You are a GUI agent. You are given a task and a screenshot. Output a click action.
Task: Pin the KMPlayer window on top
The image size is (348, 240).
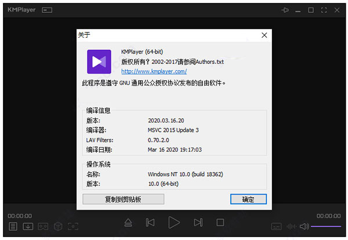click(x=285, y=10)
